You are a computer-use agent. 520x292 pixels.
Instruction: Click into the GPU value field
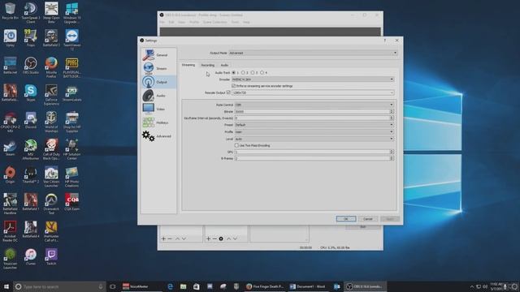click(312, 152)
